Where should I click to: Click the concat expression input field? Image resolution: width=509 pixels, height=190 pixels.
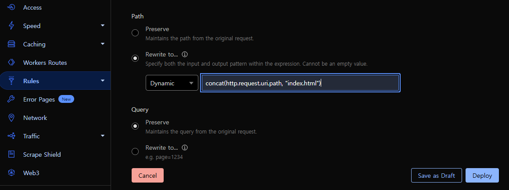click(x=300, y=83)
